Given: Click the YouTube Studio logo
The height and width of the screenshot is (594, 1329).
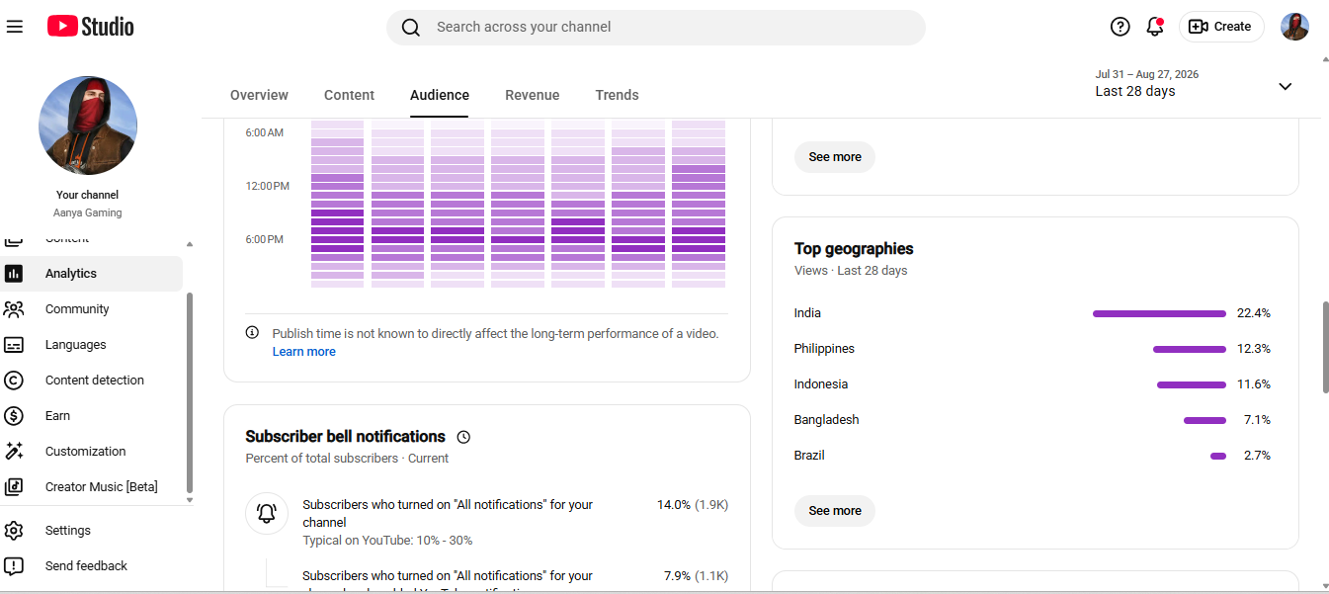Looking at the screenshot, I should (91, 27).
